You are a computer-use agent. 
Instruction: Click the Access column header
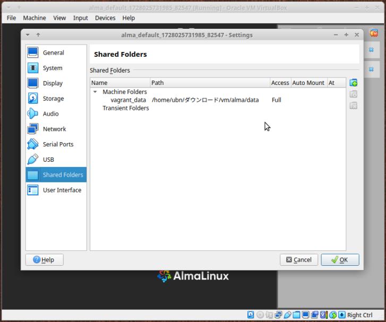pos(280,83)
